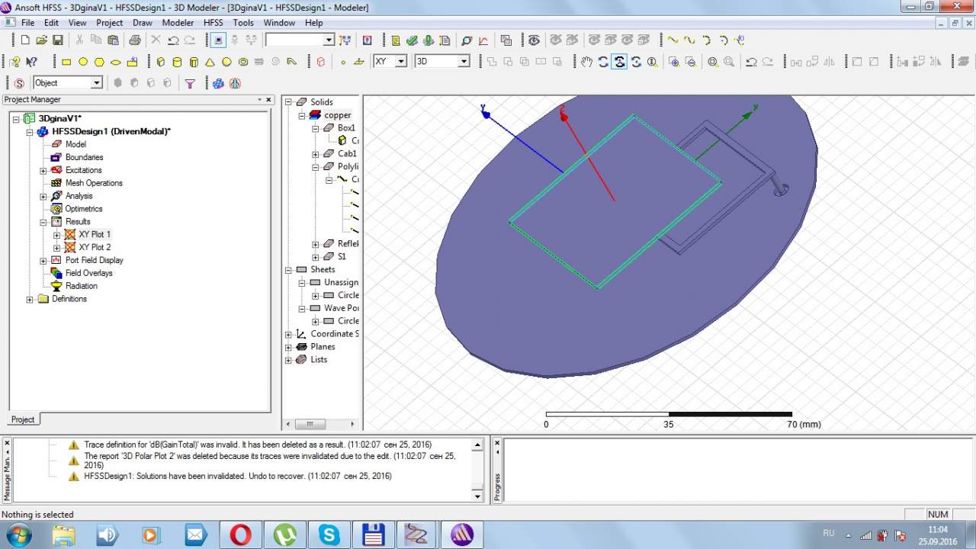976x549 pixels.
Task: Activate the Pan hand tool
Action: pyautogui.click(x=586, y=62)
